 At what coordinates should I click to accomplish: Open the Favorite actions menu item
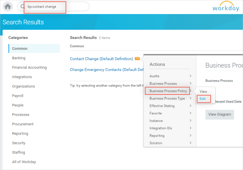170,113
